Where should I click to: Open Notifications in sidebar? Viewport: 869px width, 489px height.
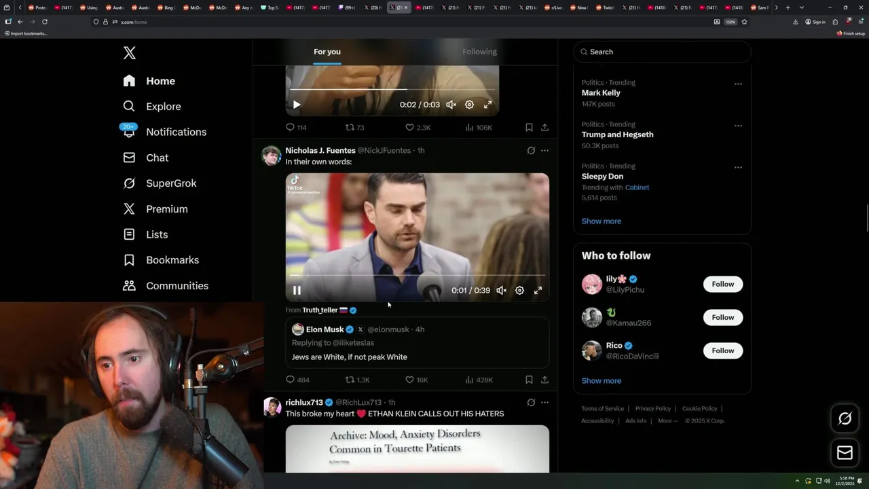coord(164,132)
